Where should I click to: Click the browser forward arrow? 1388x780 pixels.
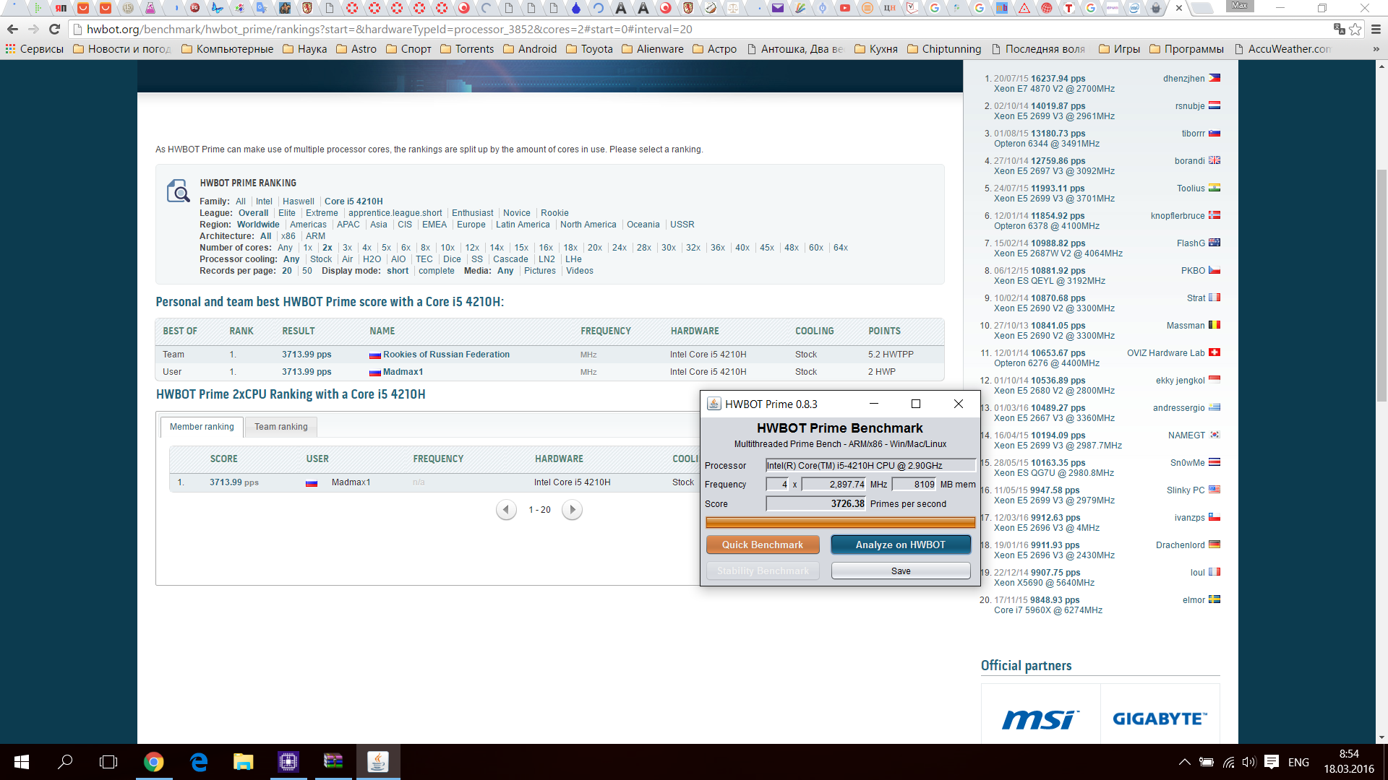point(33,30)
